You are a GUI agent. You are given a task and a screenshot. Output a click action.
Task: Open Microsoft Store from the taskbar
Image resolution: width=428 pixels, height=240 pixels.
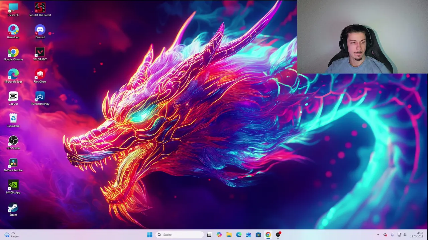point(258,235)
